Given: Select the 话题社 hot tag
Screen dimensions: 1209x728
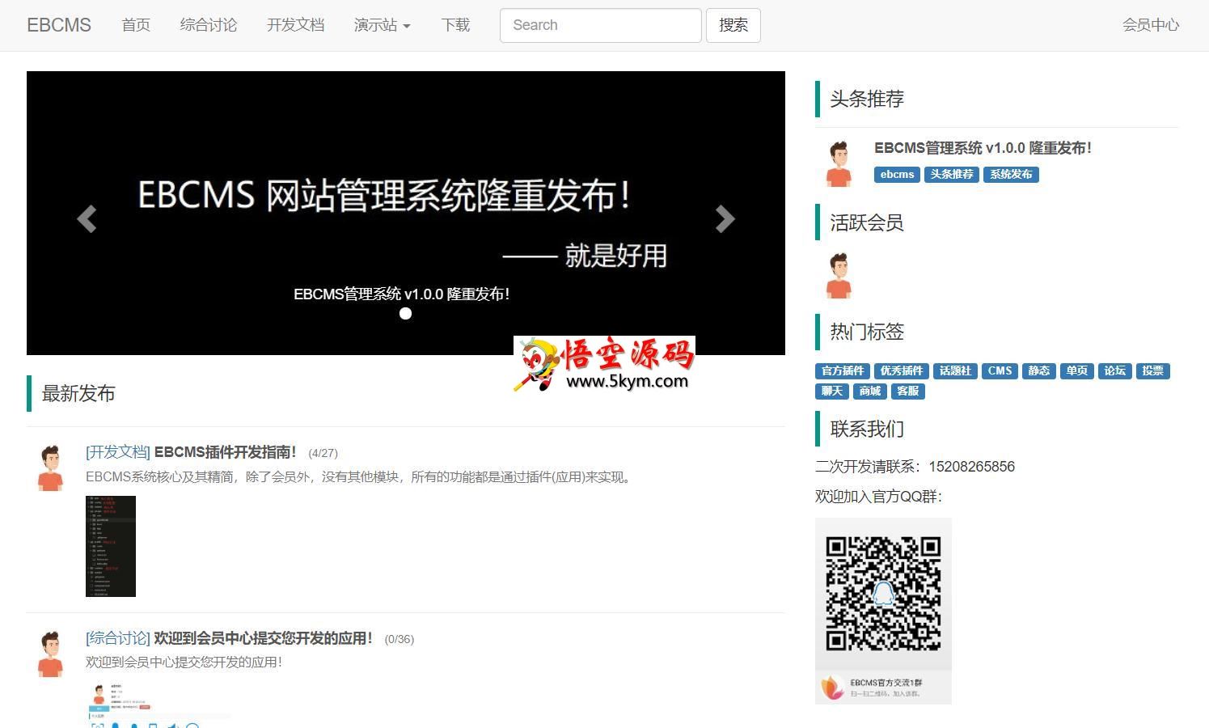Looking at the screenshot, I should 955,371.
